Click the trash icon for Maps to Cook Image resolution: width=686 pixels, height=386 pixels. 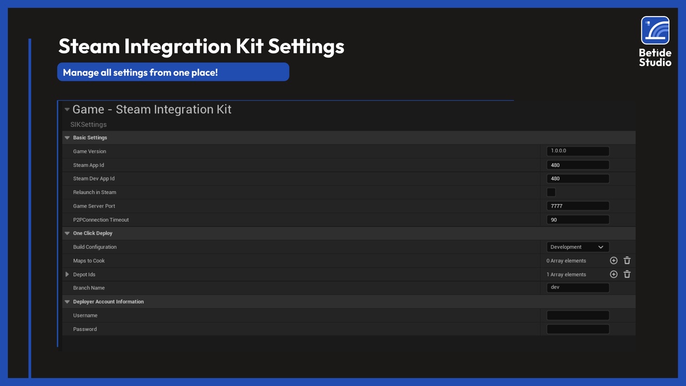click(627, 261)
